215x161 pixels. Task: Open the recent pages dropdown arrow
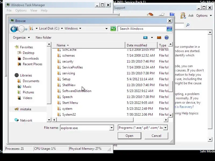point(26,29)
